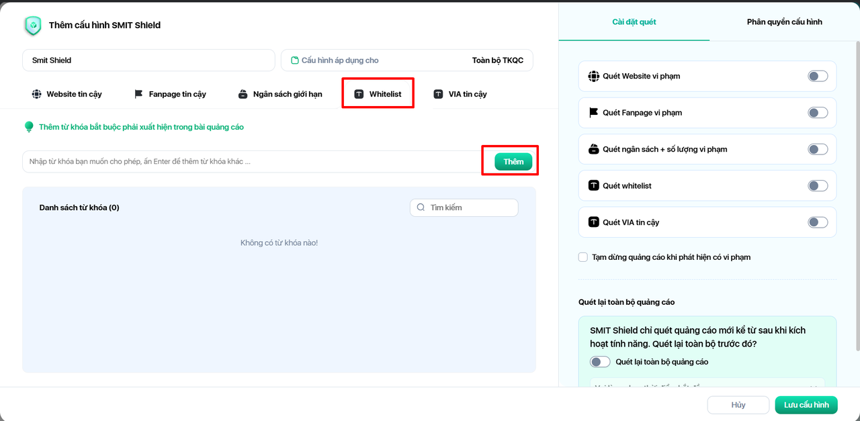Select the Ngân sách giới hạn tab

coord(280,94)
